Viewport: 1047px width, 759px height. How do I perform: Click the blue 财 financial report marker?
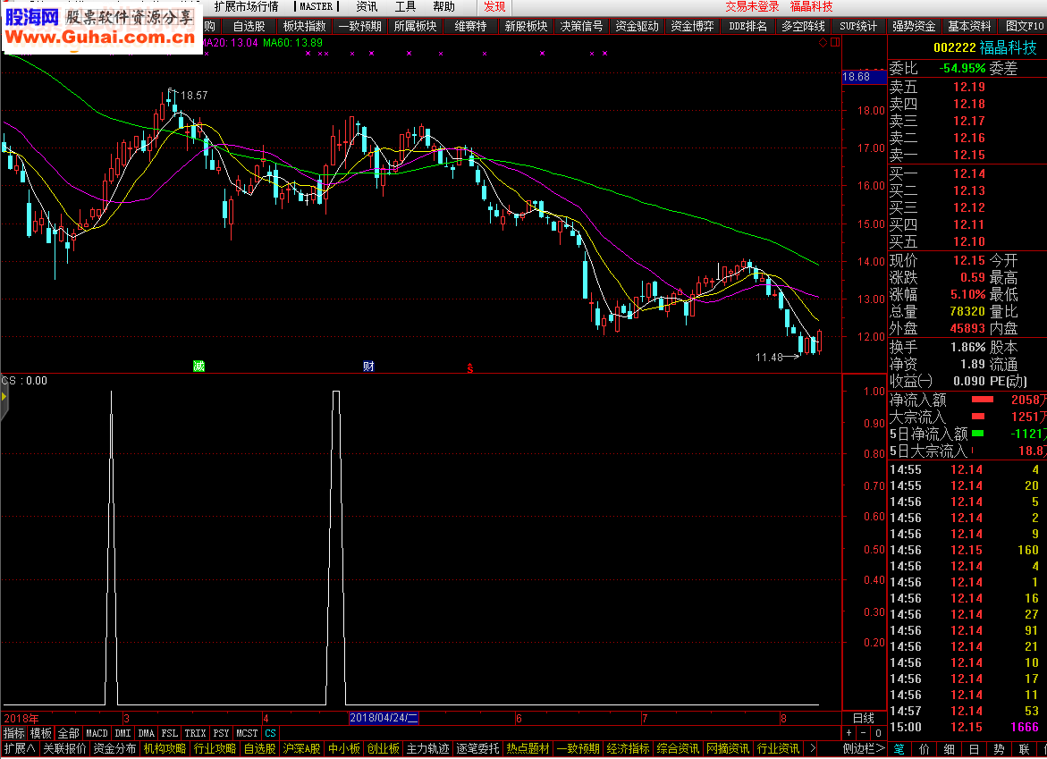(367, 366)
